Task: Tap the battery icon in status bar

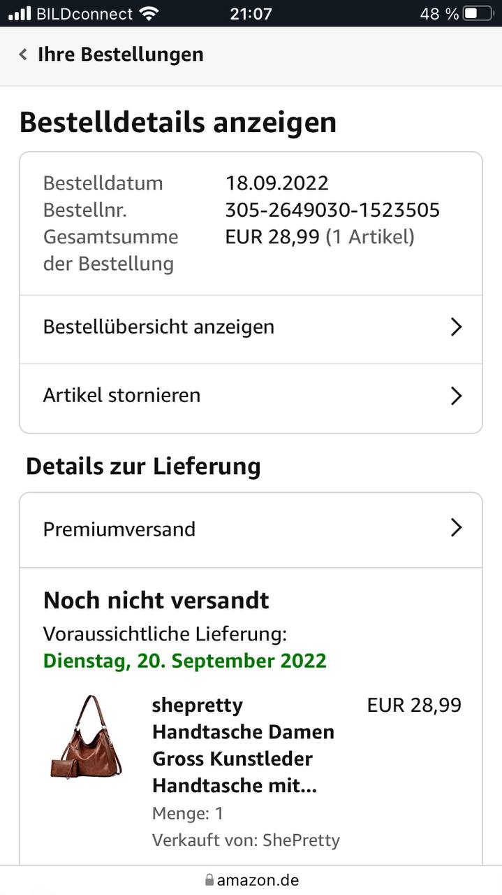Action: coord(479,13)
